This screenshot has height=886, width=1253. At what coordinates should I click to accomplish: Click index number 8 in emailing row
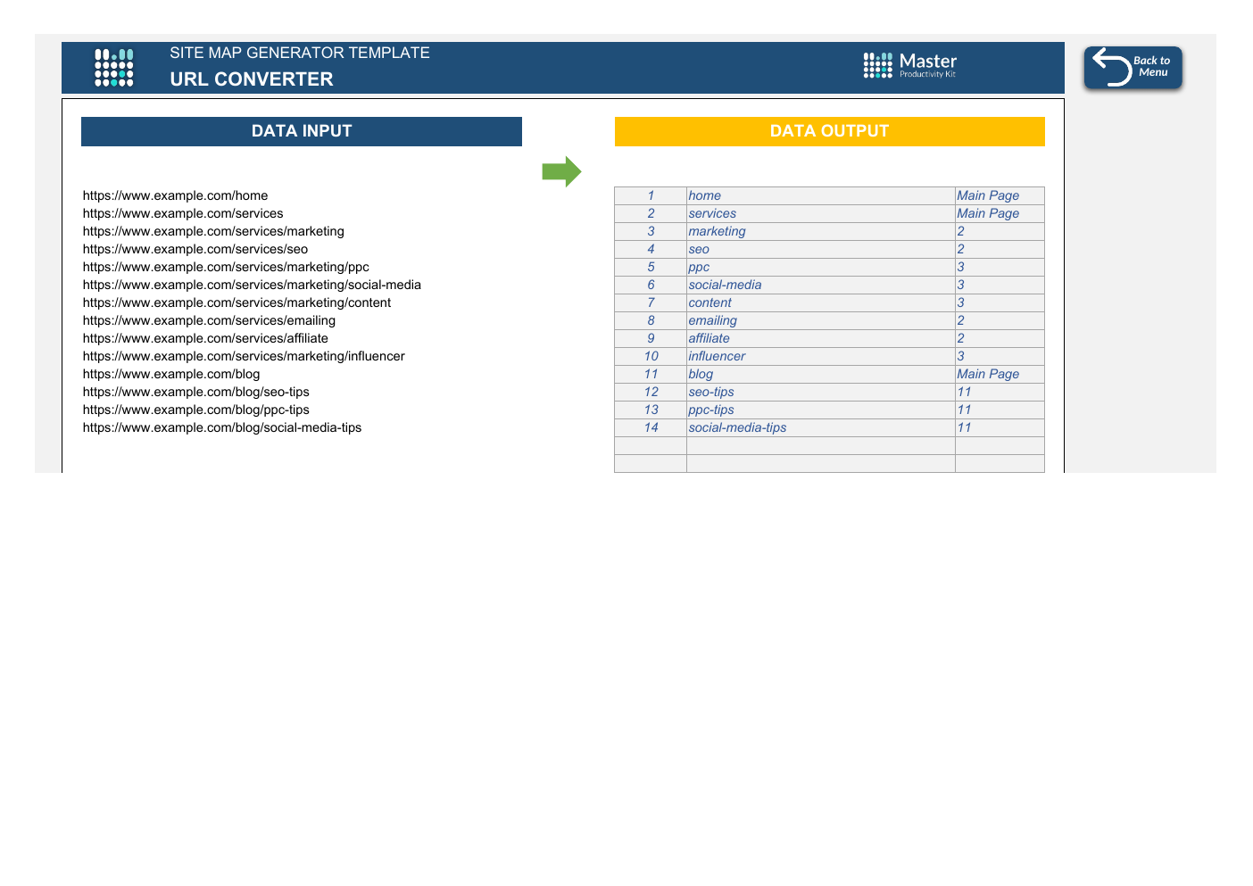(651, 320)
